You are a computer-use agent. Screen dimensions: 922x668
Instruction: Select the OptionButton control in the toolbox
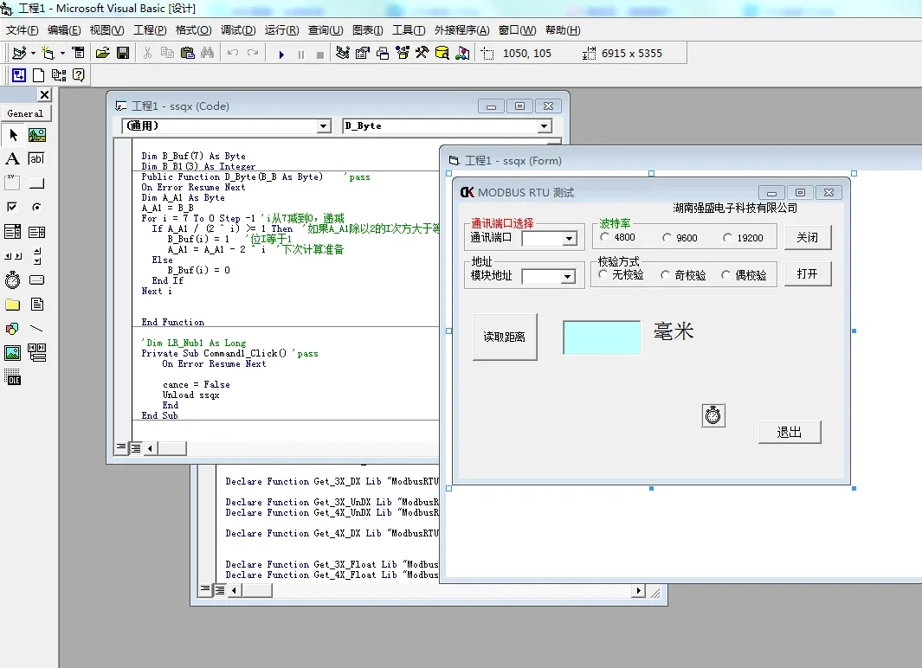click(37, 208)
